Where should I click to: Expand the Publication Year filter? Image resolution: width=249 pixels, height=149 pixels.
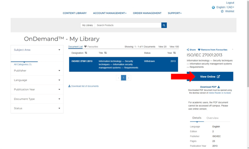pos(37,90)
